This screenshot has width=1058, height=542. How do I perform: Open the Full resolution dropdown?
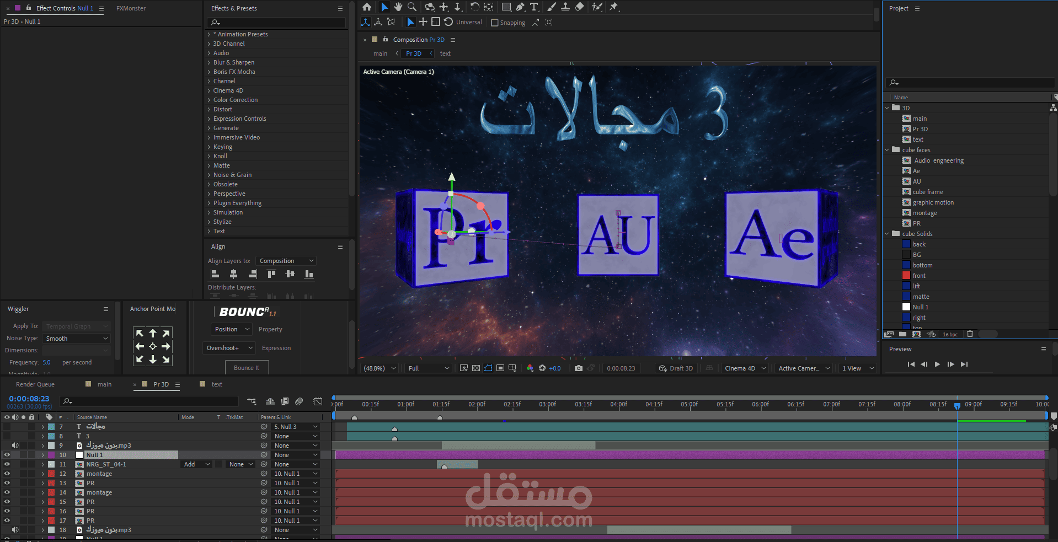[x=428, y=368]
